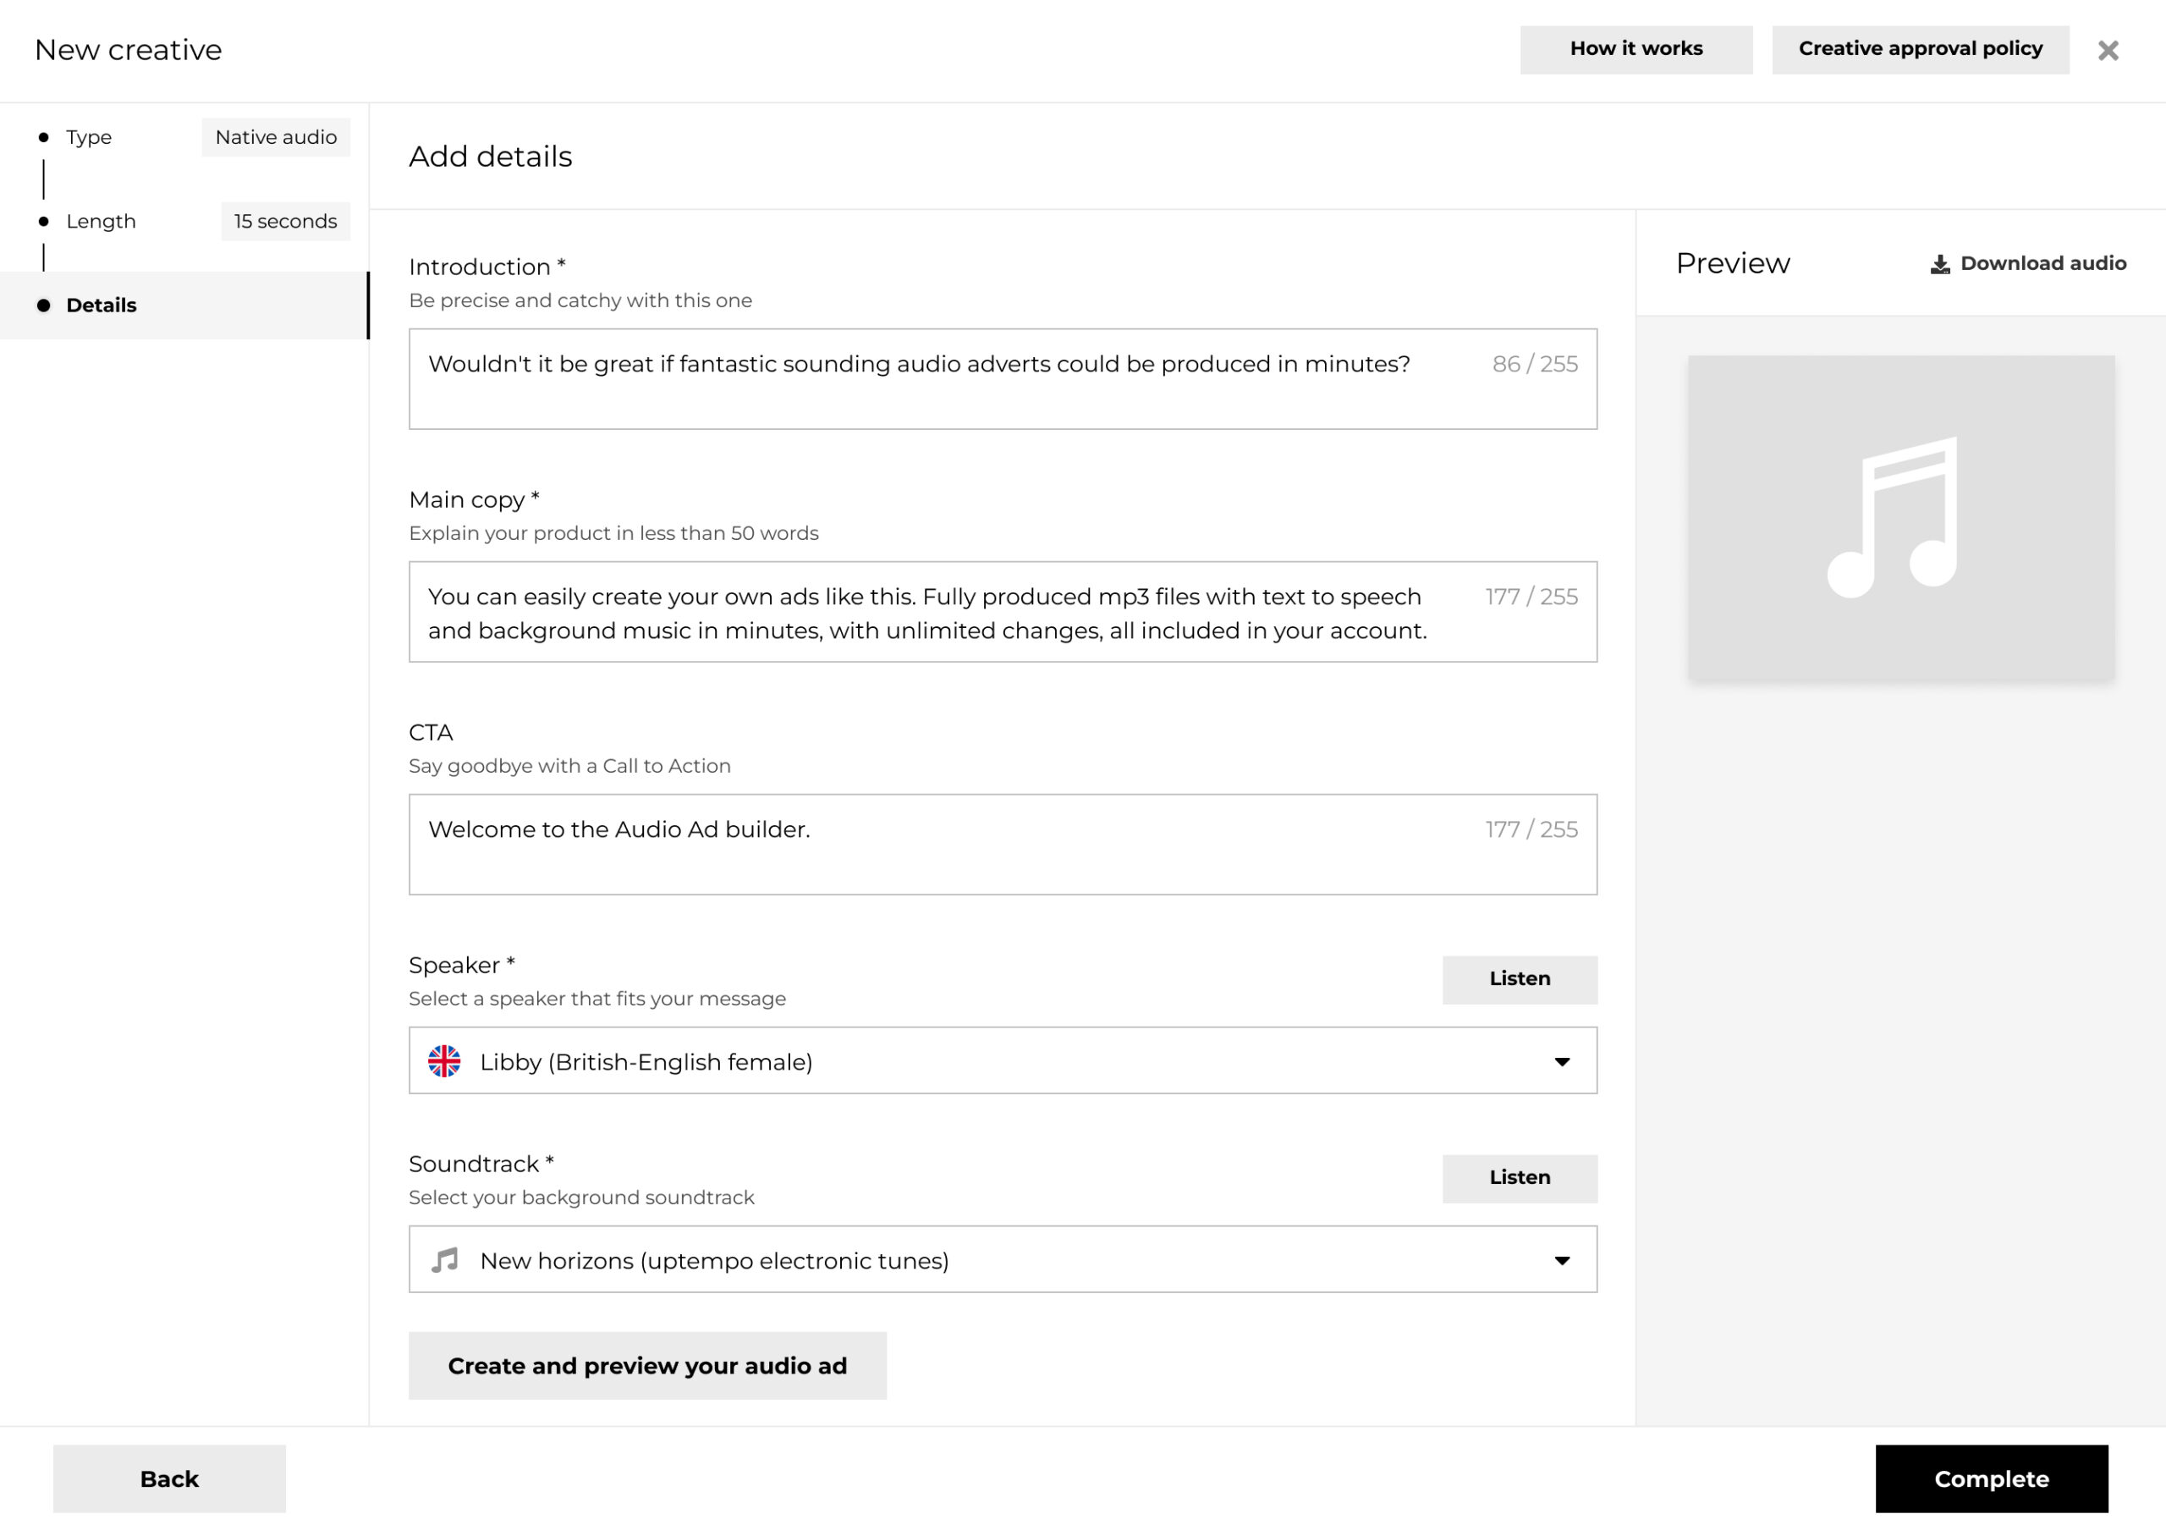Click the Main copy 177 / 255 counter

pos(1531,597)
